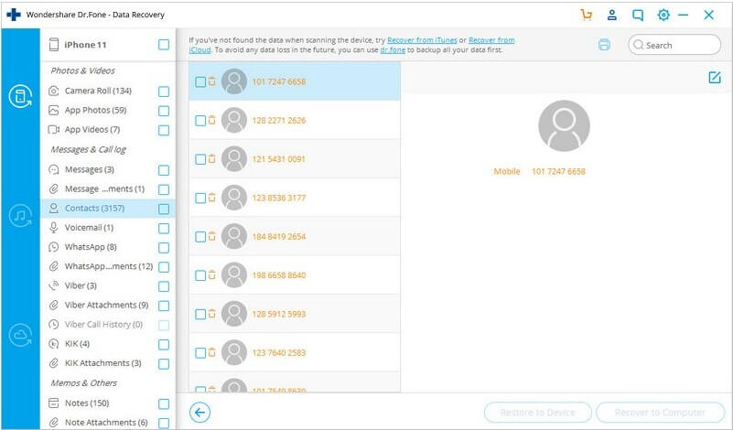Image resolution: width=733 pixels, height=430 pixels.
Task: Open the user account icon
Action: [x=611, y=15]
